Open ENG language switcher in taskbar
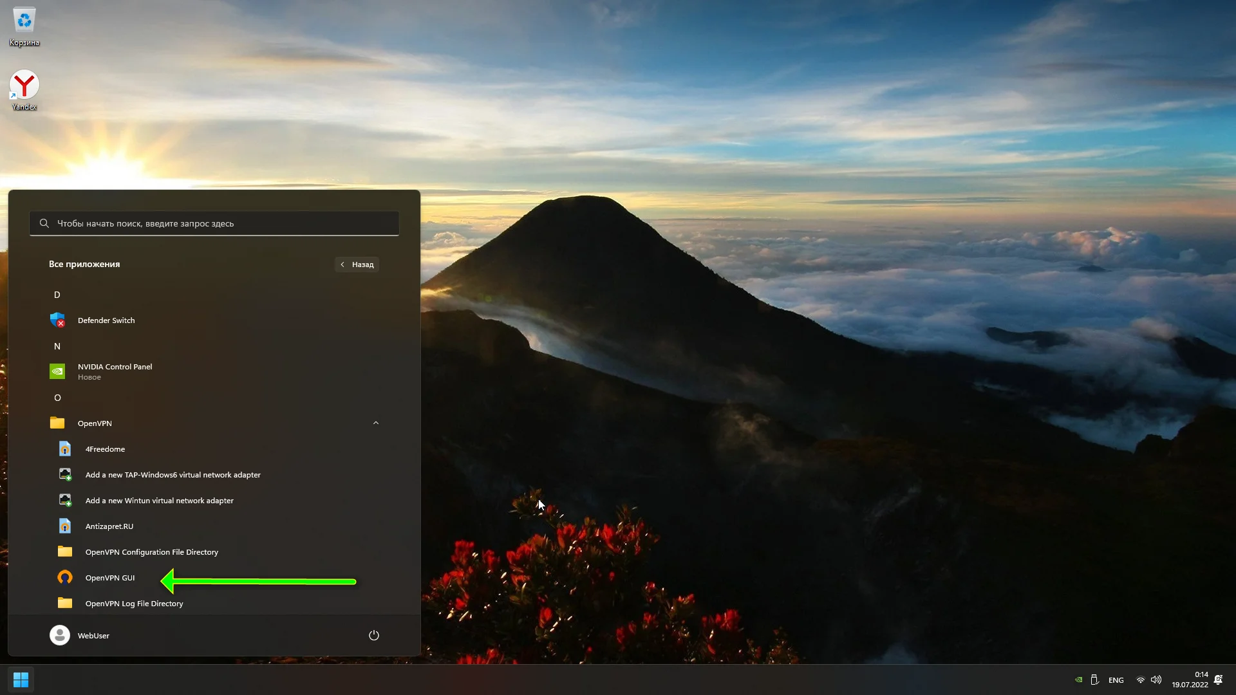The height and width of the screenshot is (695, 1236). coord(1116,680)
